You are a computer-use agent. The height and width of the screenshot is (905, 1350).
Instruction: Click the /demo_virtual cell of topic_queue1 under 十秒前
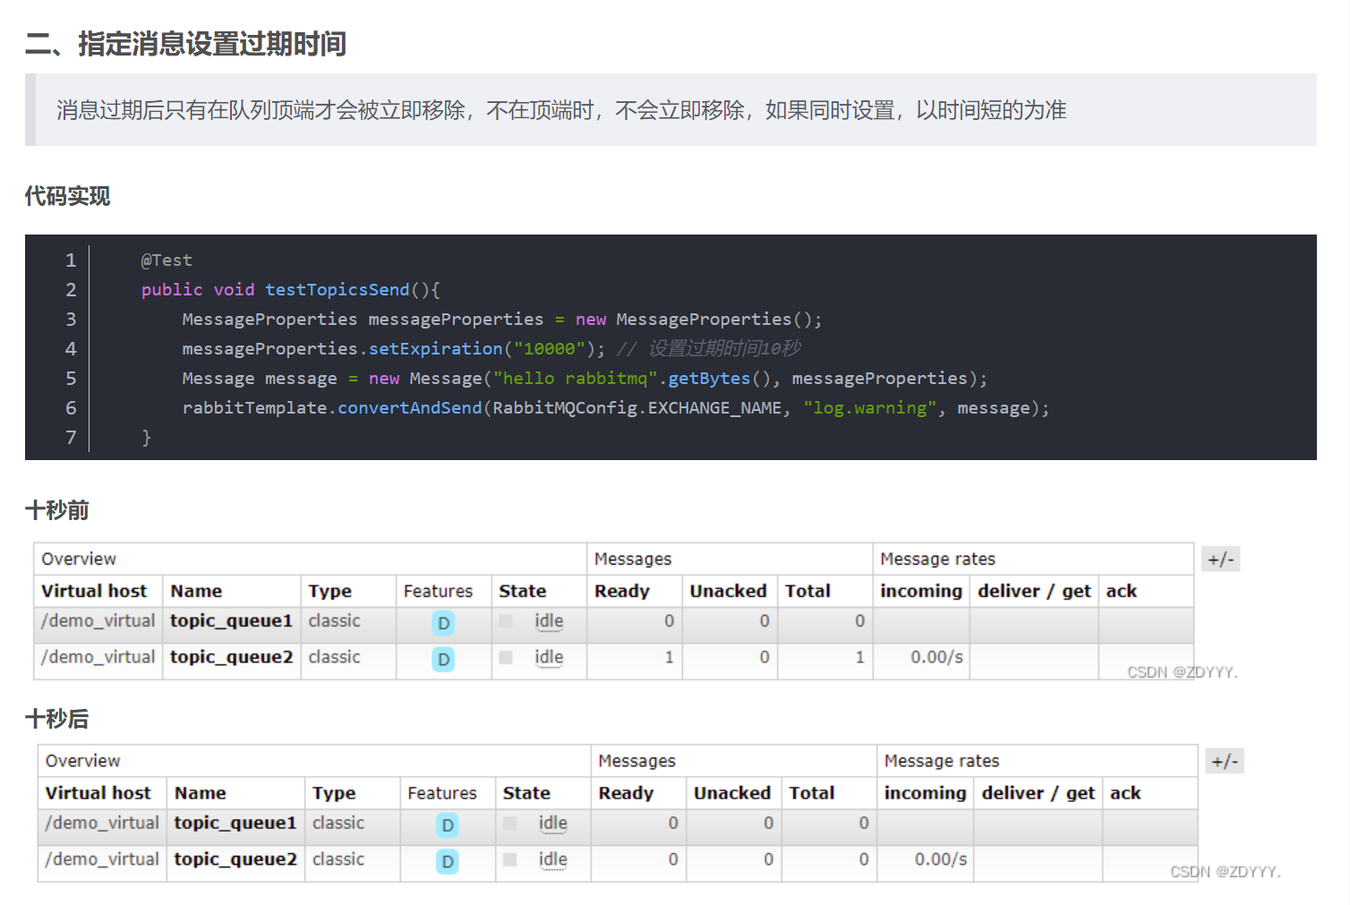point(98,621)
